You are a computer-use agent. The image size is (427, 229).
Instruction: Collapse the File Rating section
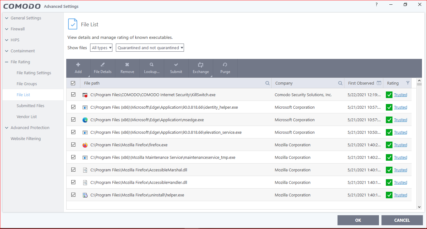(x=20, y=62)
